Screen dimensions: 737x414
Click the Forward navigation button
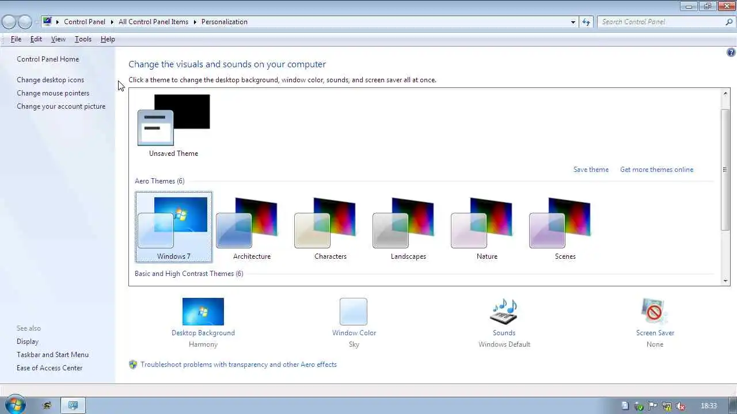(25, 22)
